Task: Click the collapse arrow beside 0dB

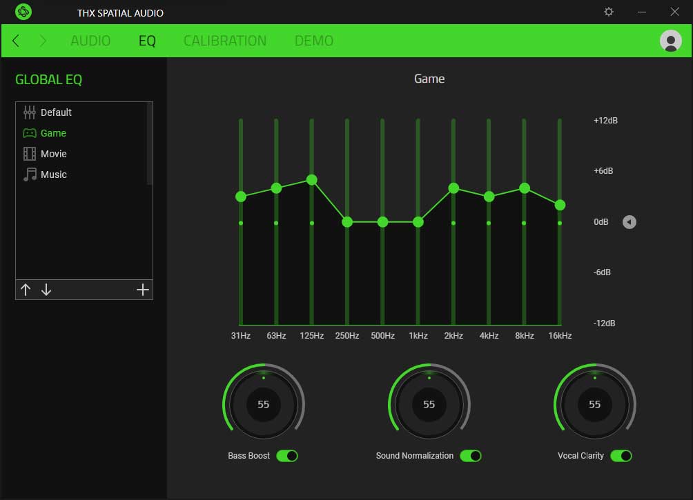Action: (x=629, y=222)
